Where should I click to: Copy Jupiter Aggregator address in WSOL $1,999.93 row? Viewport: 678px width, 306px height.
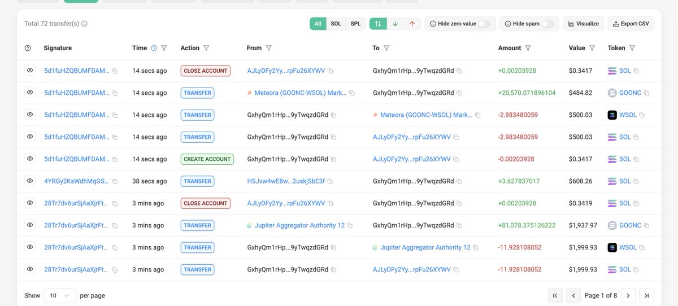tap(476, 247)
